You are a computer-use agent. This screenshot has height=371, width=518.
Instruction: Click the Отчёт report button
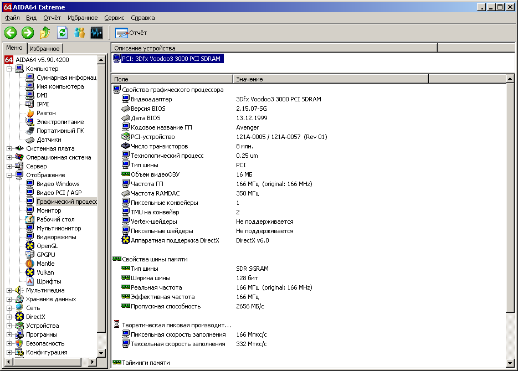(x=131, y=33)
